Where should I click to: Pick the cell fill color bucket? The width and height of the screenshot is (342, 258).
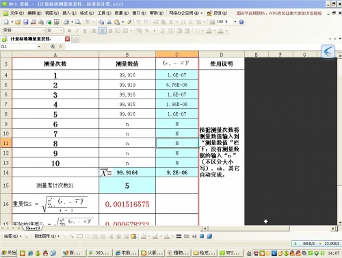(x=209, y=31)
